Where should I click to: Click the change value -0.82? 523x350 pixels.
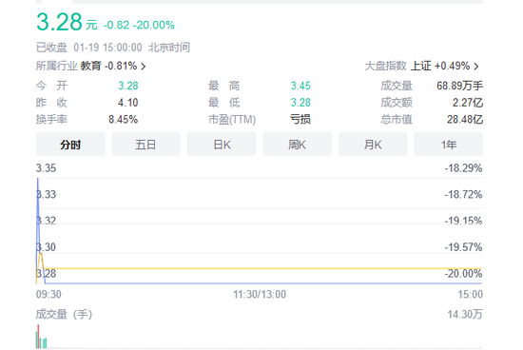pyautogui.click(x=116, y=25)
